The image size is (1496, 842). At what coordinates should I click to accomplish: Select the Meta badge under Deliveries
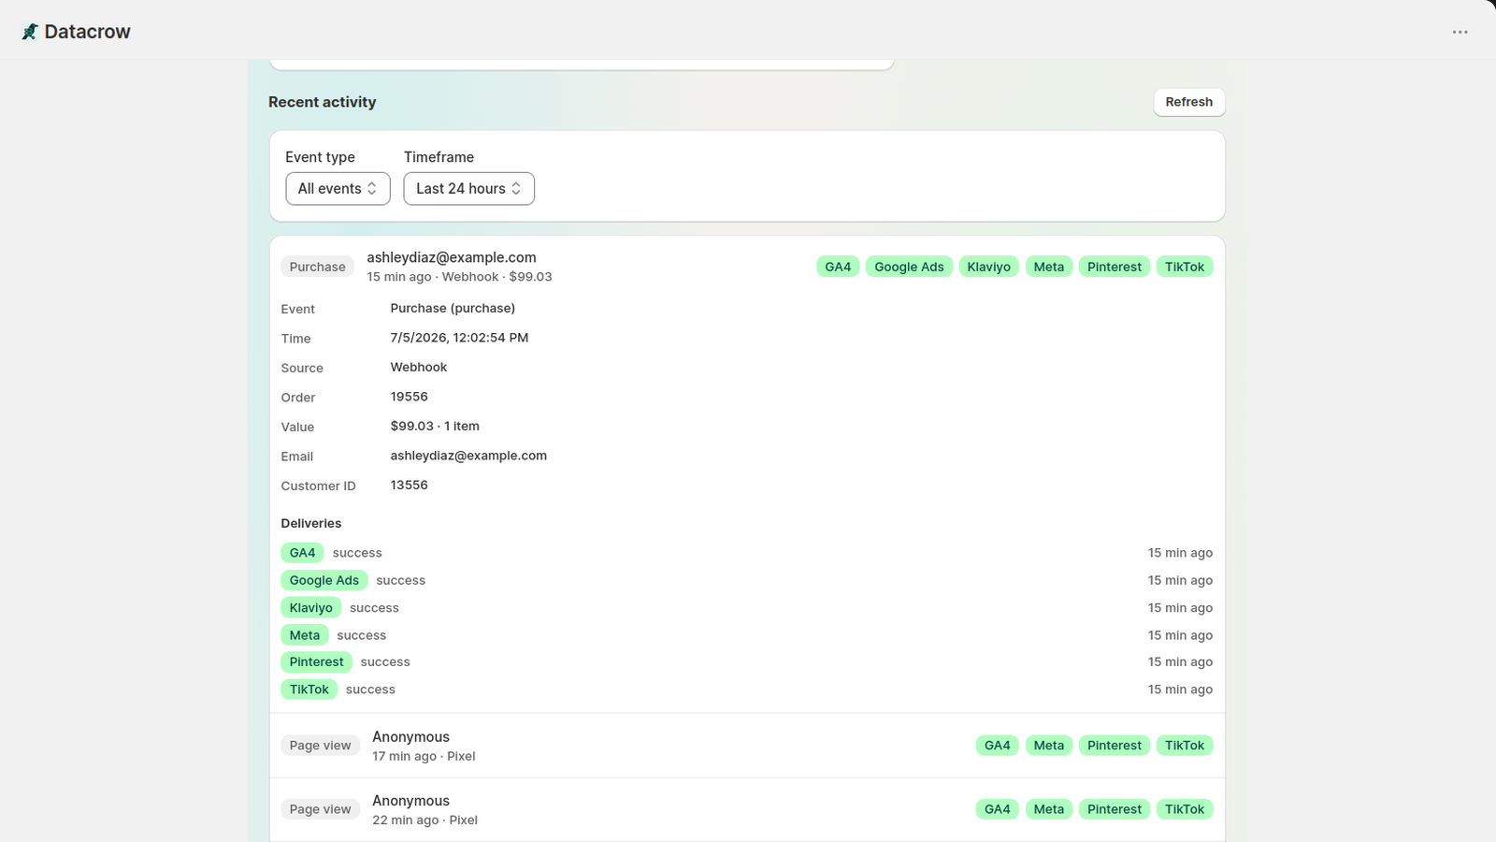click(x=304, y=635)
